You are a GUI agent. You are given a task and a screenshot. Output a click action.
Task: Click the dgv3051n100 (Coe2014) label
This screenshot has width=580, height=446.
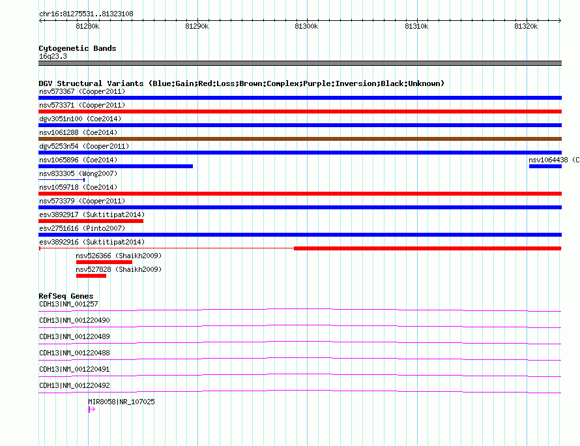(x=80, y=119)
